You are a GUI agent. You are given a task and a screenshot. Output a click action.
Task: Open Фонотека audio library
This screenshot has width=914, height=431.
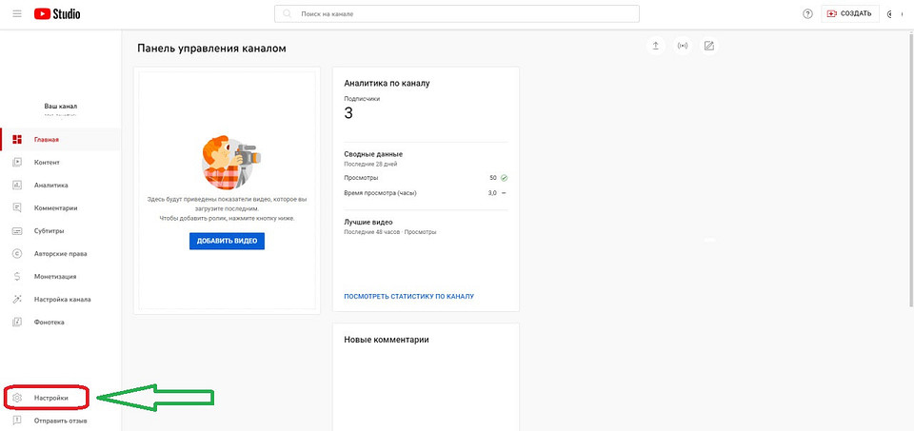click(x=50, y=322)
